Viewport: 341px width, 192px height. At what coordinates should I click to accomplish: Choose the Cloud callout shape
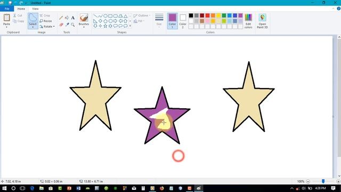[125, 26]
